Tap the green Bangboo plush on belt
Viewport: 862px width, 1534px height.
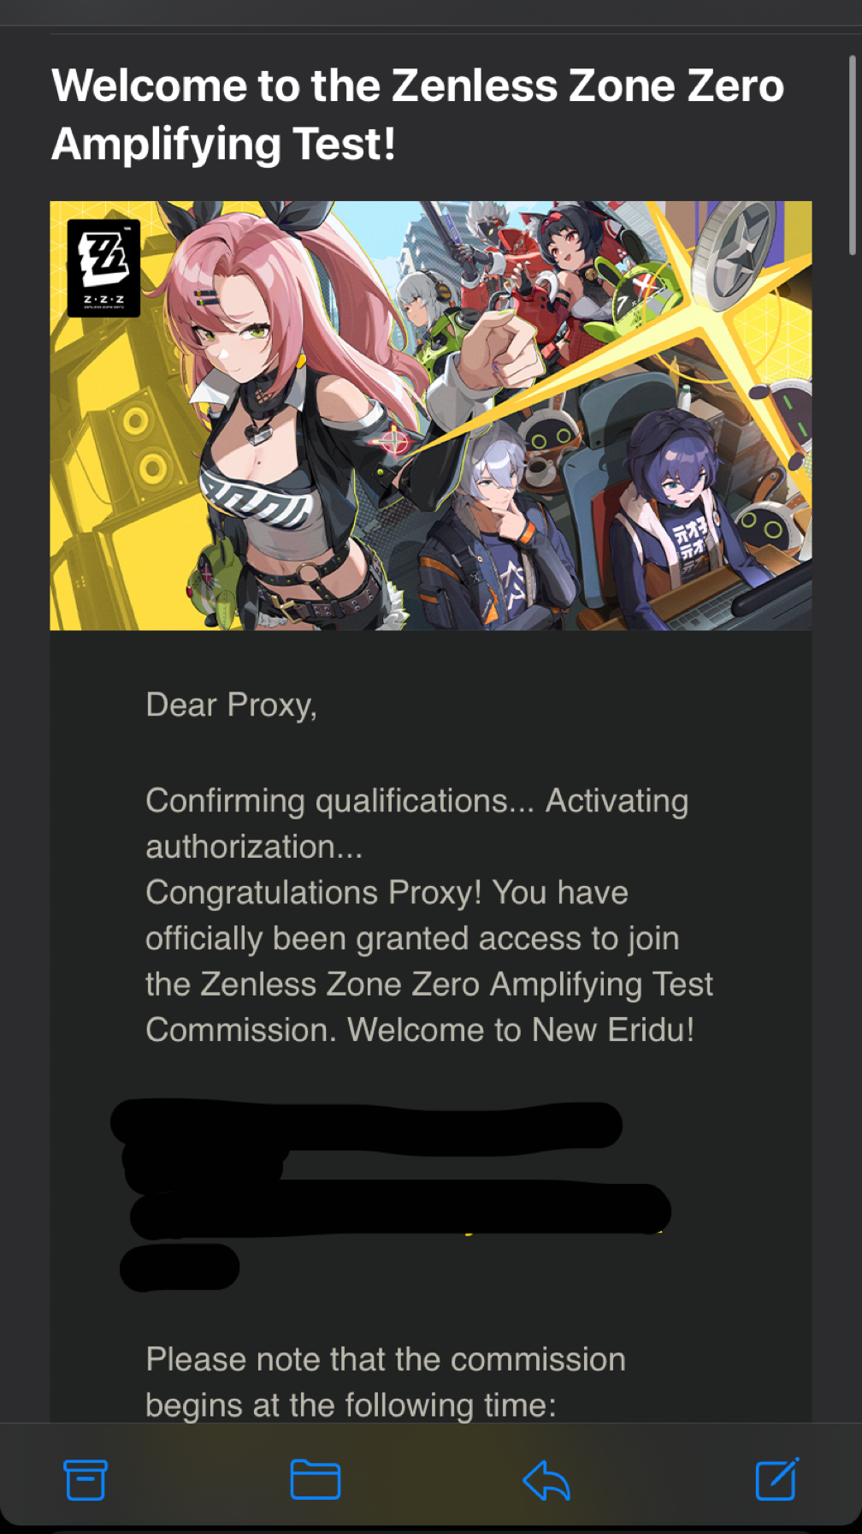(x=212, y=581)
